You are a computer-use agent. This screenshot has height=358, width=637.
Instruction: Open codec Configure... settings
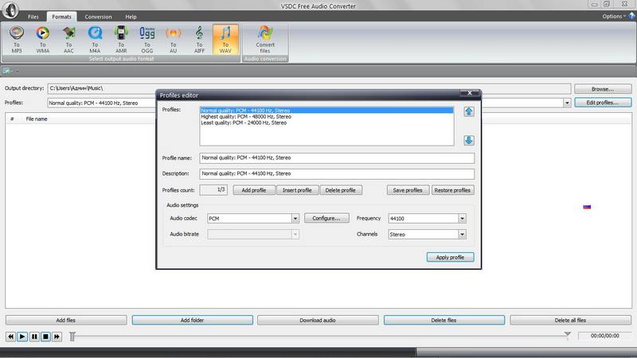[326, 218]
